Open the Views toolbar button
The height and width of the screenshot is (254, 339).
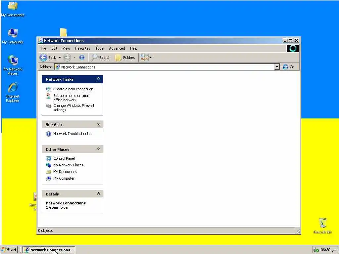(x=144, y=58)
